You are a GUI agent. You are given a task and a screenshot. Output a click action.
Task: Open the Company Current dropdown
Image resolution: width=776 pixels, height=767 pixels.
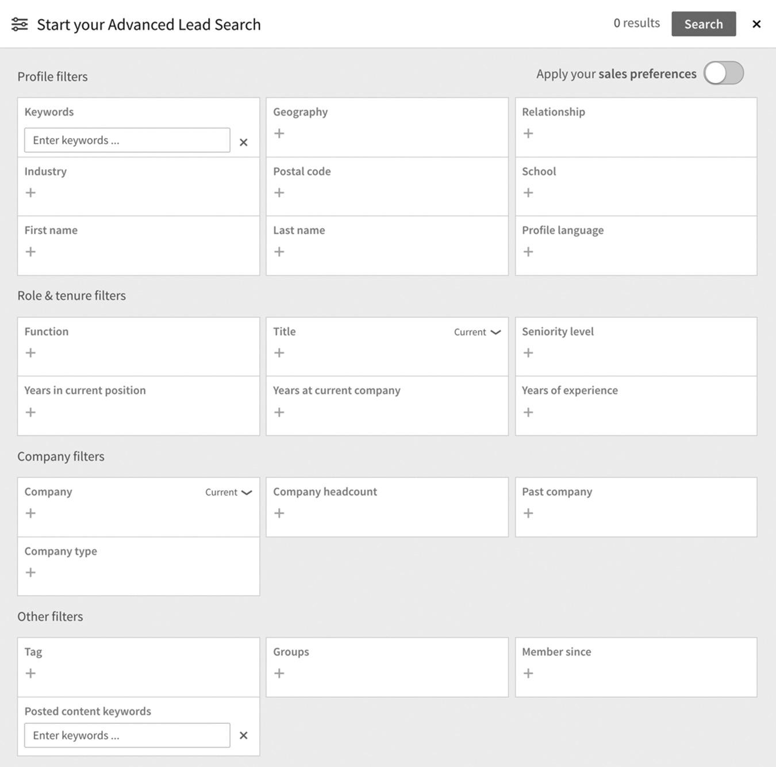click(x=229, y=492)
